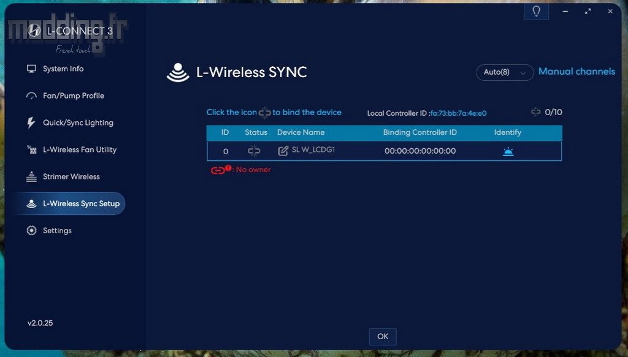The height and width of the screenshot is (357, 628).
Task: Click the L-Wireless Fan Utility icon
Action: [x=31, y=150]
